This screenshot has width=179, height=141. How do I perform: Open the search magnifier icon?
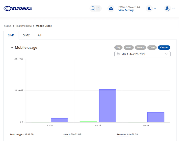(x=93, y=8)
